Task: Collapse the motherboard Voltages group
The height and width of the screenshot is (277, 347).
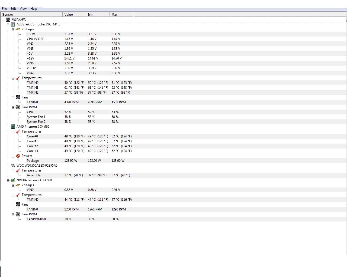Action: [13, 29]
